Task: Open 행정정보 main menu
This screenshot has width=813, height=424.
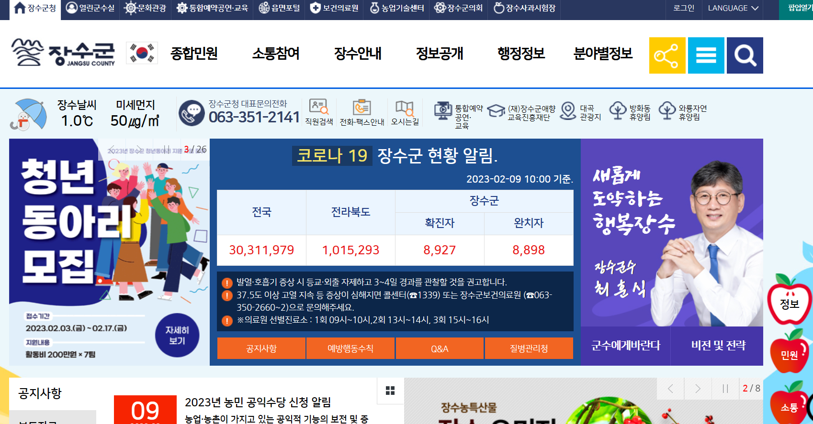Action: (x=521, y=54)
